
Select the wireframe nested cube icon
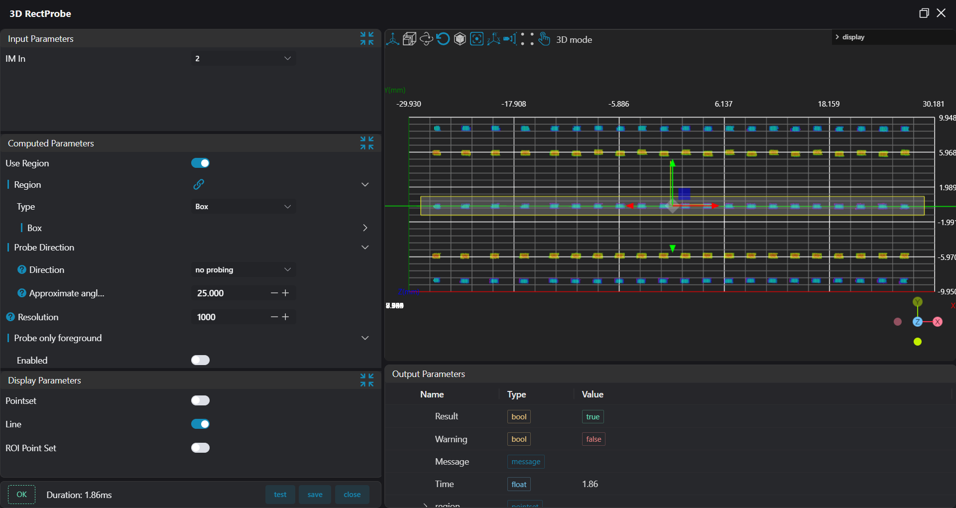click(x=409, y=39)
